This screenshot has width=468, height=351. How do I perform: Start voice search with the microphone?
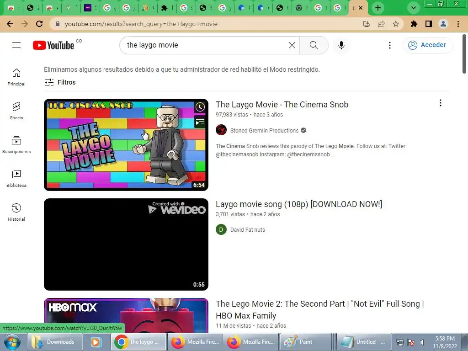pyautogui.click(x=341, y=45)
